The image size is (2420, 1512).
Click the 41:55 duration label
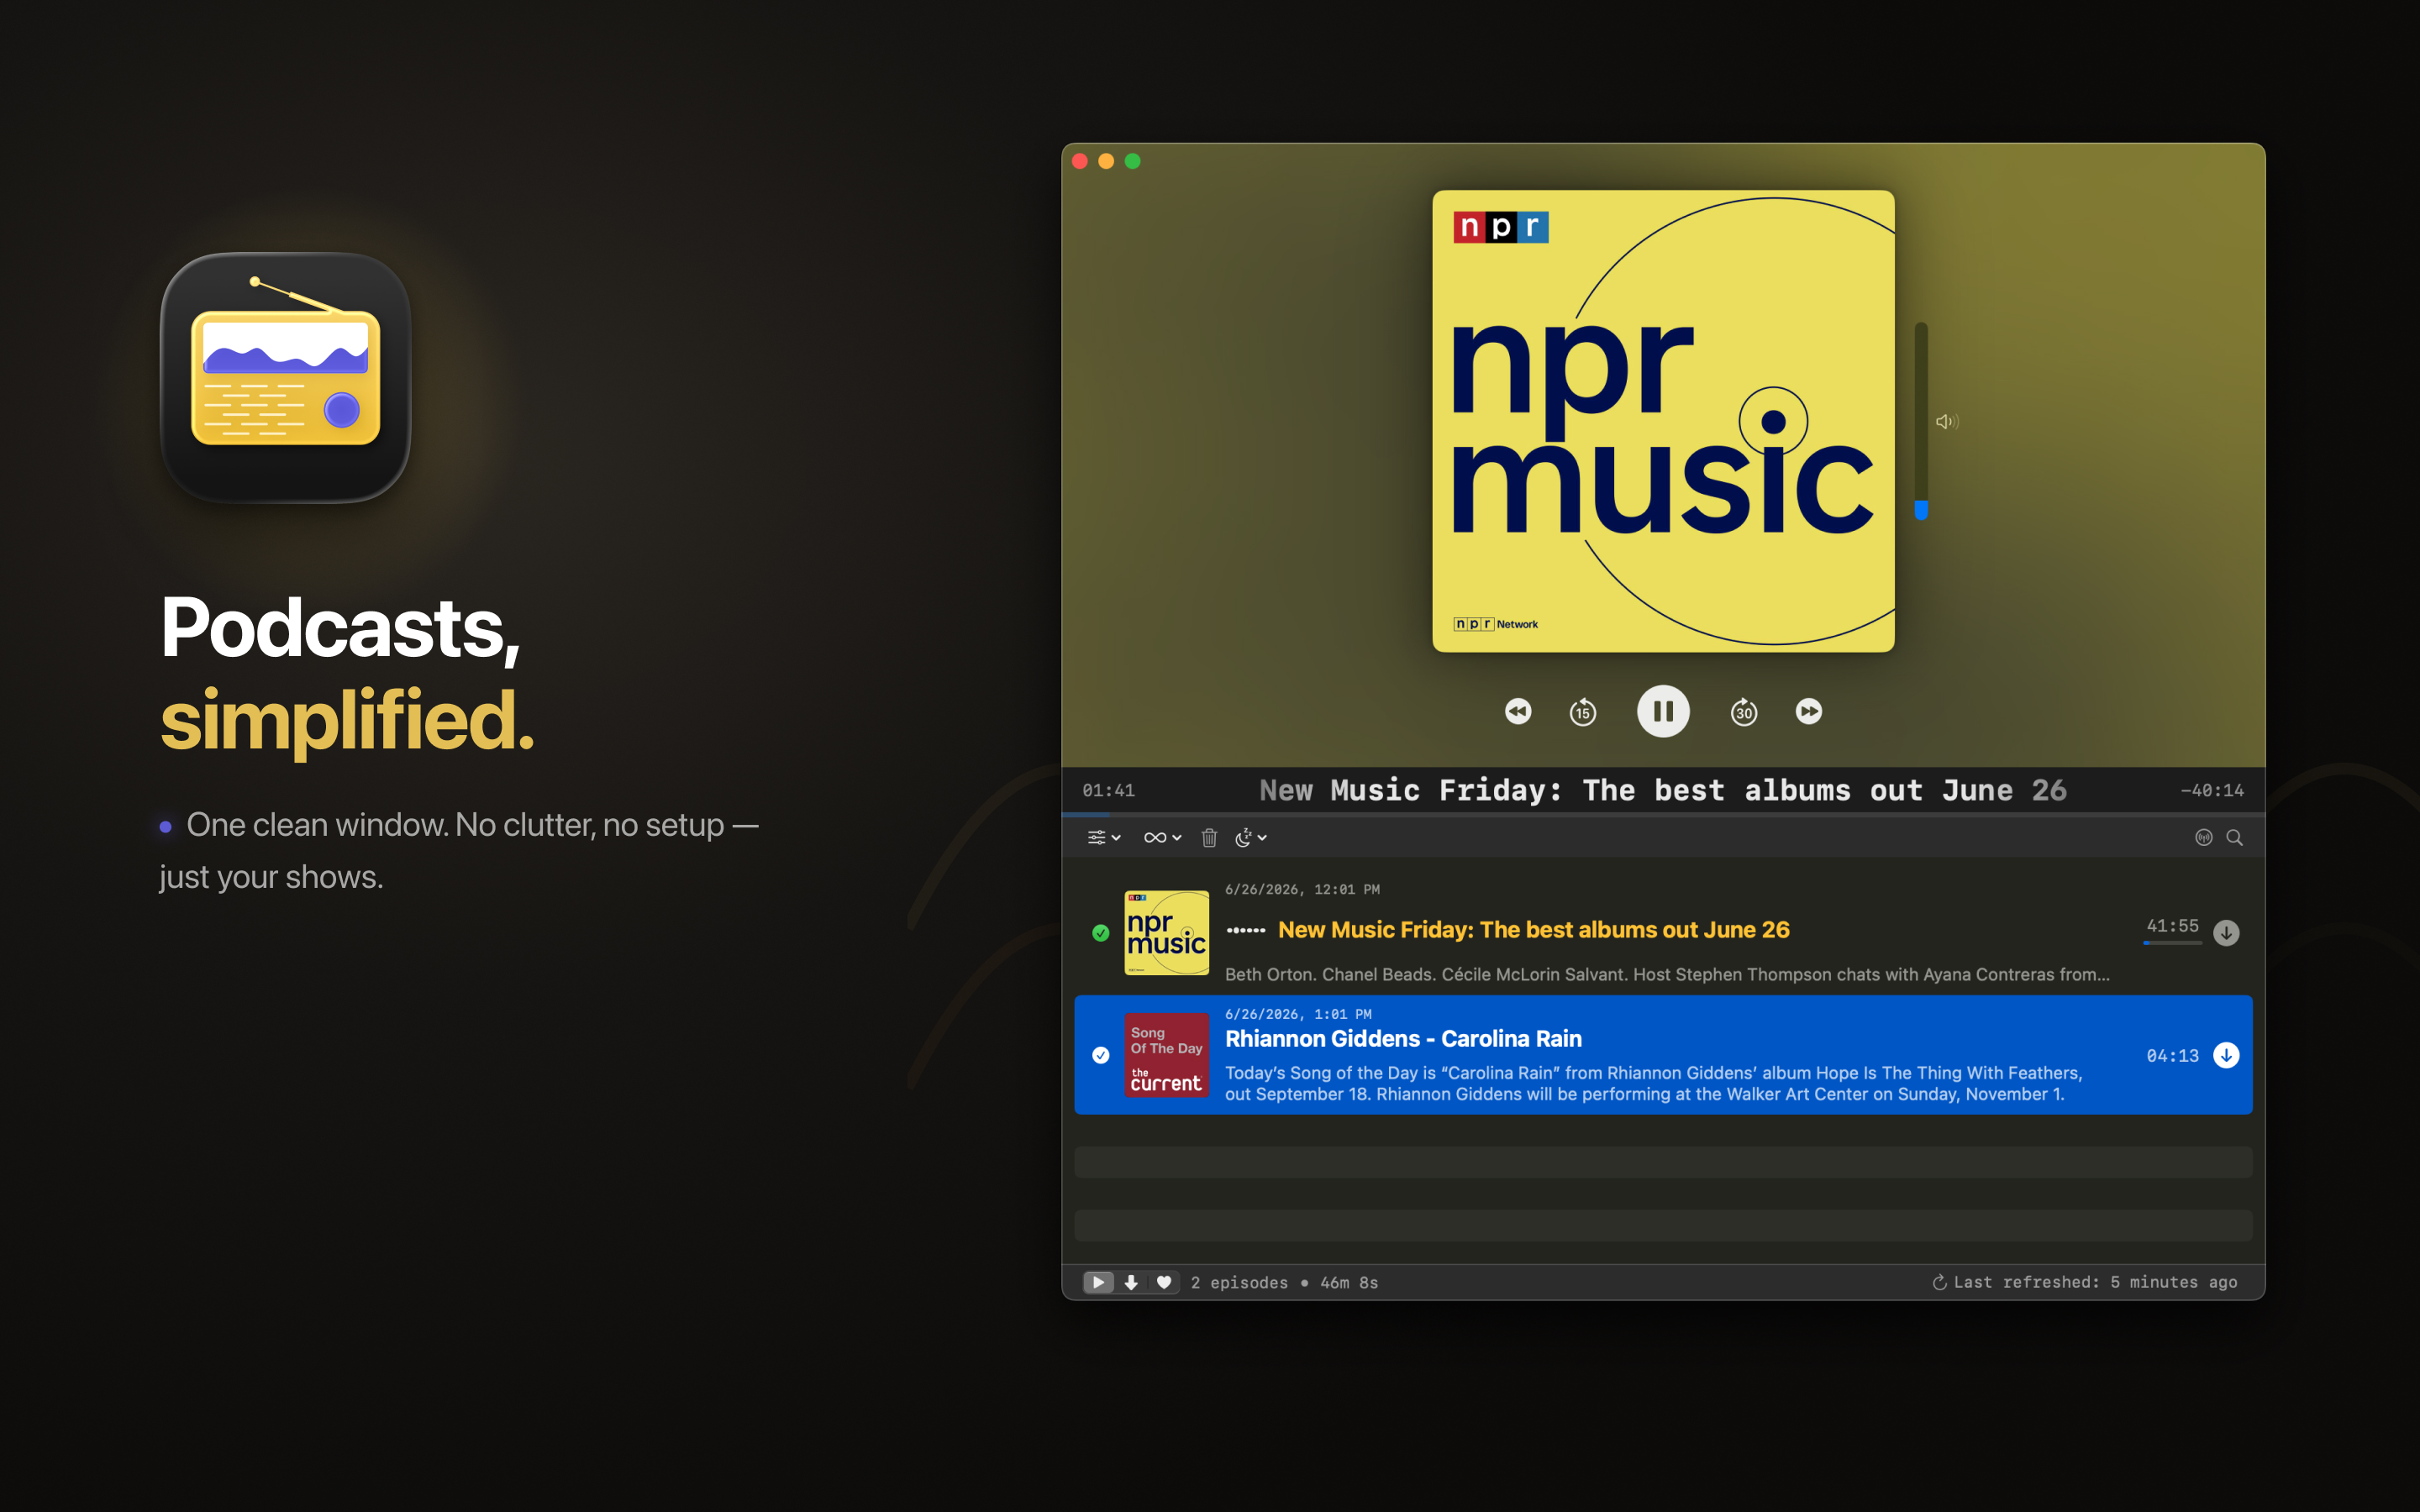coord(2172,926)
